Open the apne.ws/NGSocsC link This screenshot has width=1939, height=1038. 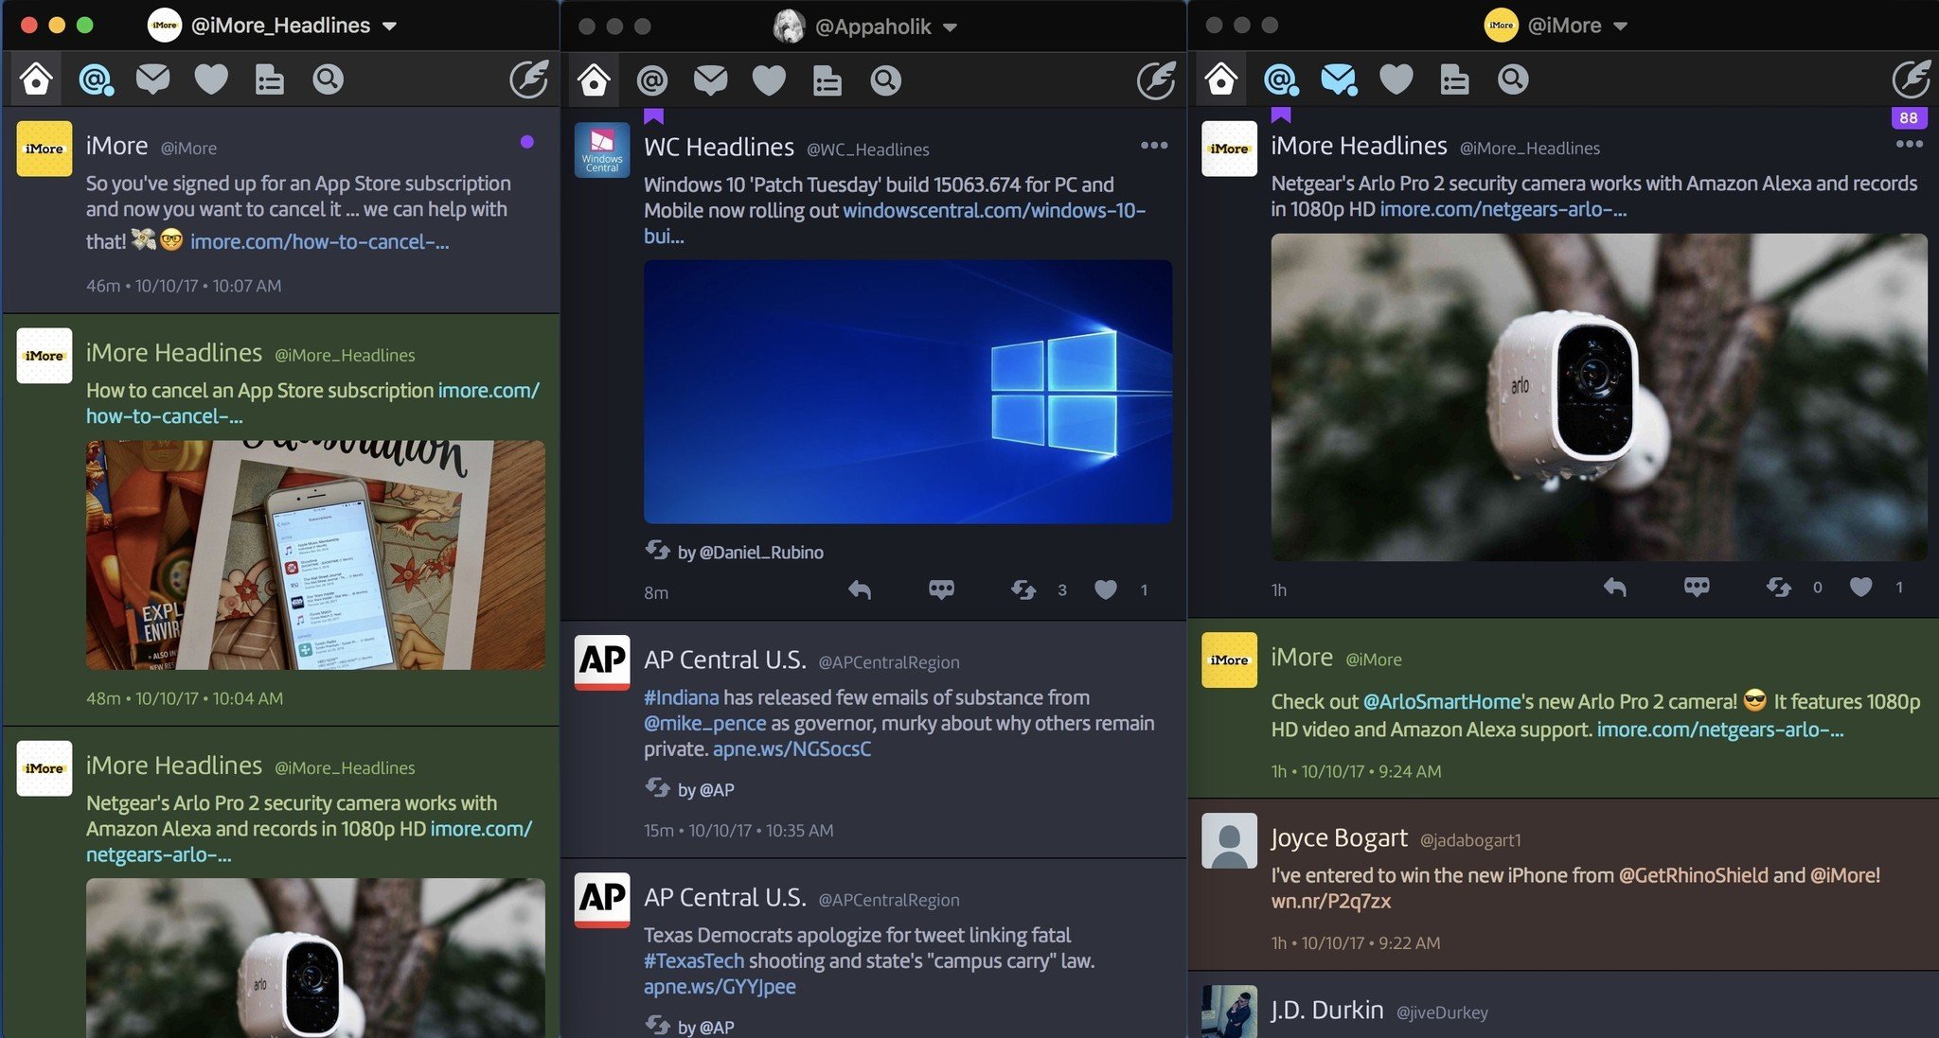tap(792, 749)
